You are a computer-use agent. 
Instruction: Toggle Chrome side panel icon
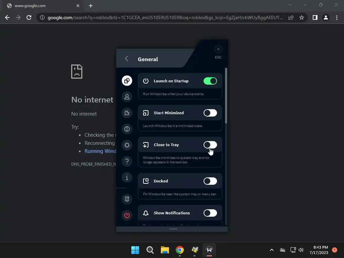click(x=315, y=17)
